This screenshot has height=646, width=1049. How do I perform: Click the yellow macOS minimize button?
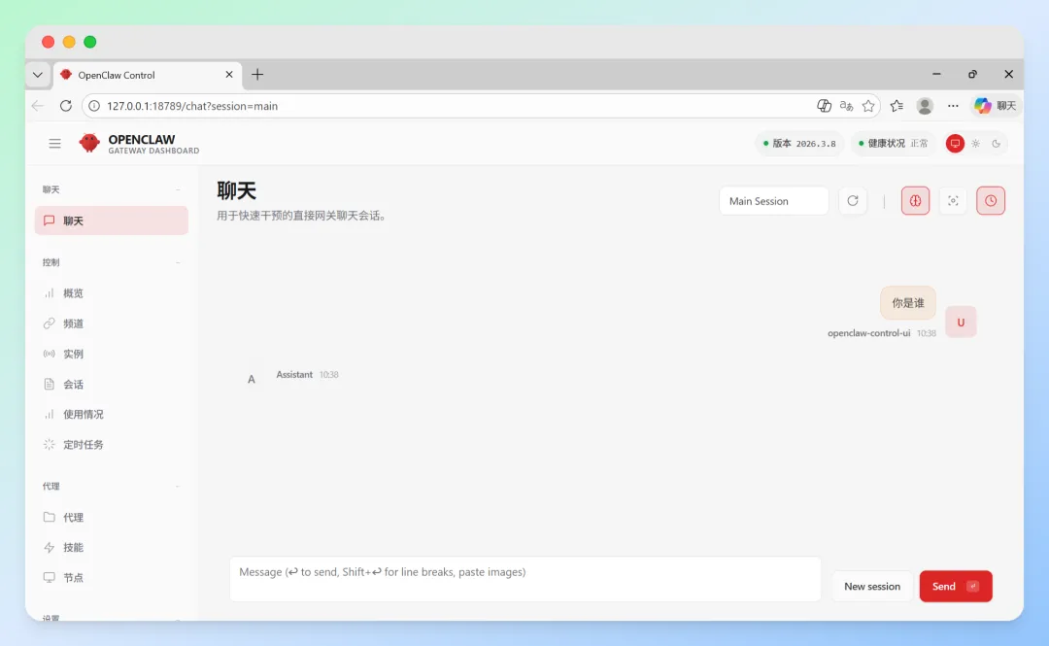click(69, 42)
